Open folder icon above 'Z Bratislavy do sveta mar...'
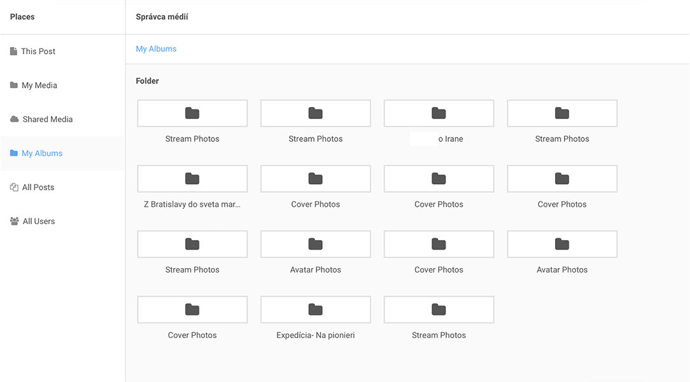Image resolution: width=690 pixels, height=382 pixels. click(x=192, y=179)
